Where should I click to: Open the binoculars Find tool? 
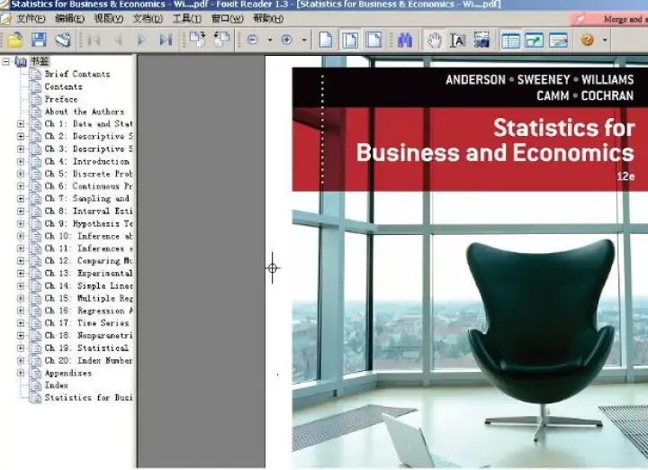pyautogui.click(x=405, y=41)
